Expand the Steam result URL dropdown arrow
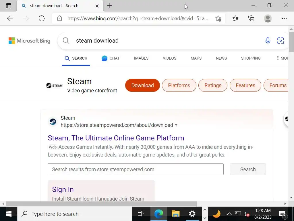294x221 pixels. point(176,125)
